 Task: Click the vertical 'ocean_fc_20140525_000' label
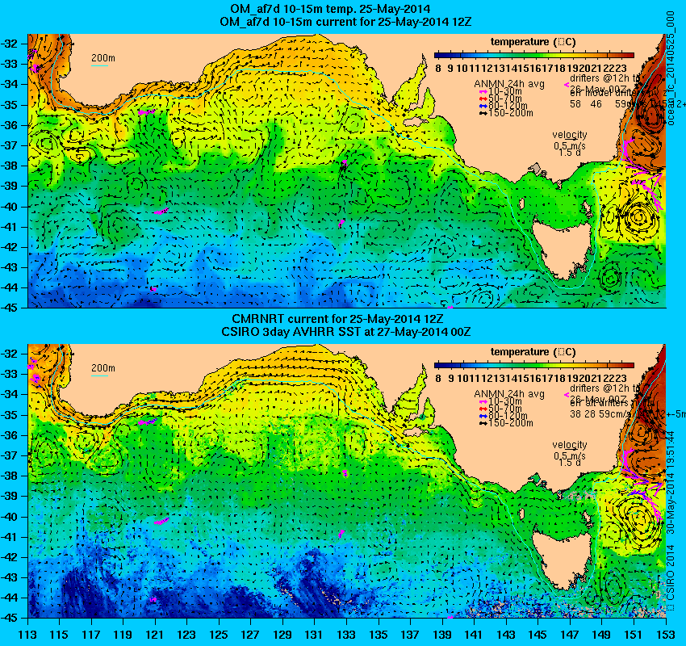(671, 69)
